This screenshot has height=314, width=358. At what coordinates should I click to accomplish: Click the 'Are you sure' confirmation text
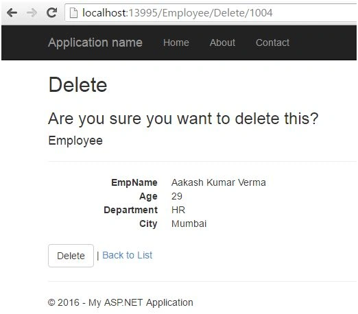coord(183,119)
